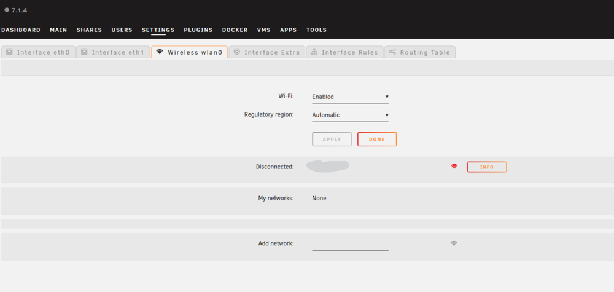Click the Interface Rules tab hierarchy icon
The image size is (614, 292).
[x=314, y=52]
